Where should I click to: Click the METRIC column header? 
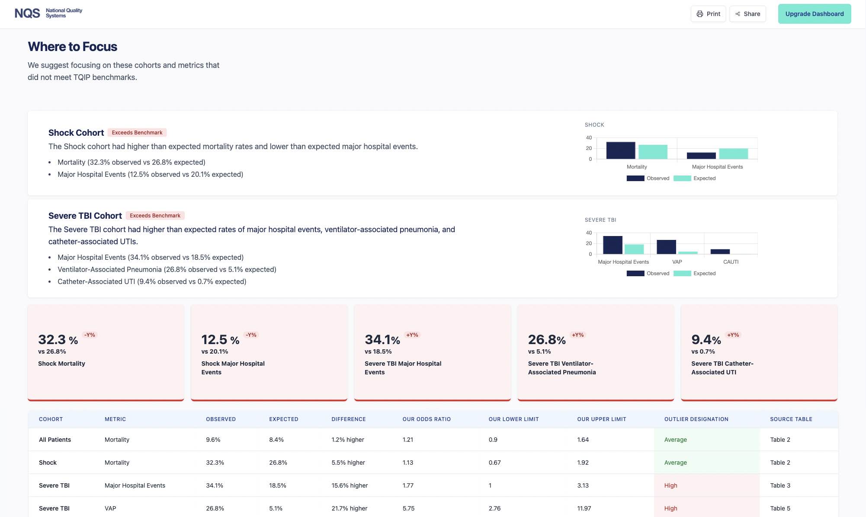[x=115, y=419]
